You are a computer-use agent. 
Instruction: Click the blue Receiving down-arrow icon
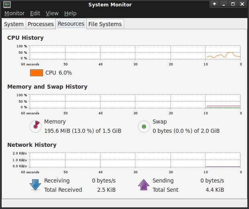(35, 185)
